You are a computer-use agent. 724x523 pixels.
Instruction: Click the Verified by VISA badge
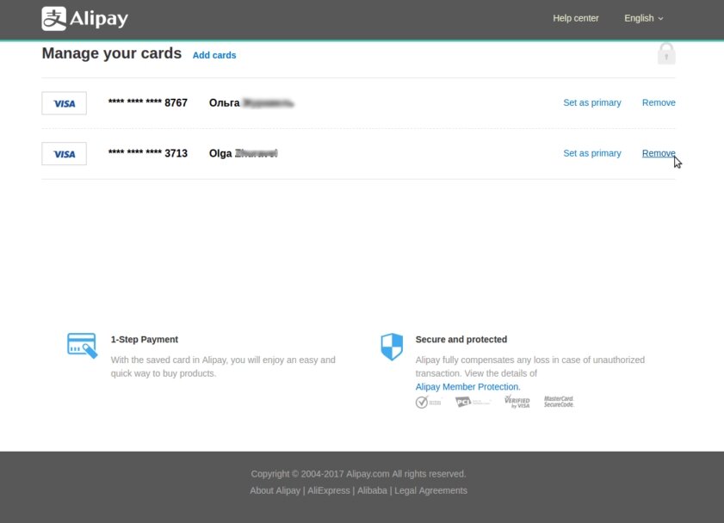(517, 401)
